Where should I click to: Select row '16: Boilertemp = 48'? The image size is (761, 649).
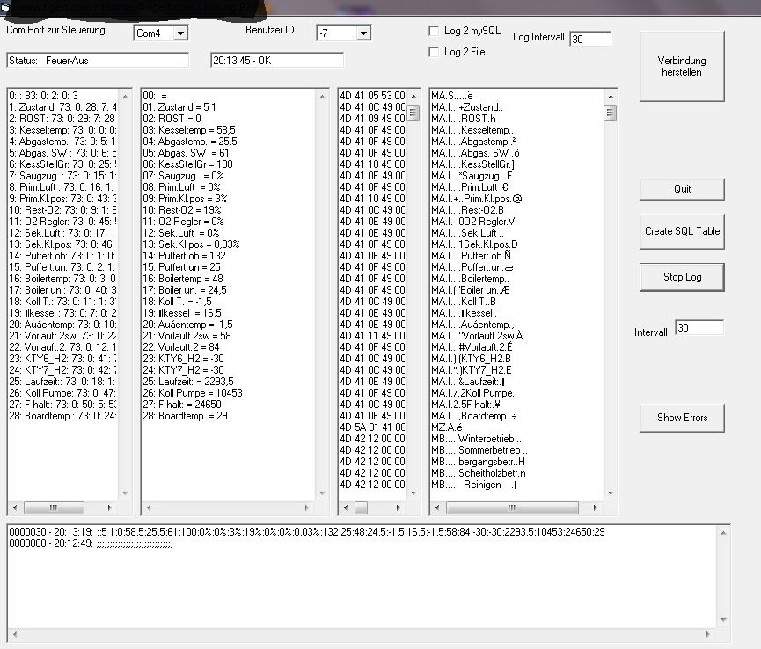pos(183,279)
